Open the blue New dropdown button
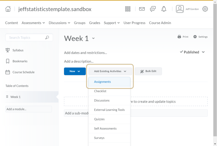This screenshot has height=146, width=217. [x=75, y=71]
